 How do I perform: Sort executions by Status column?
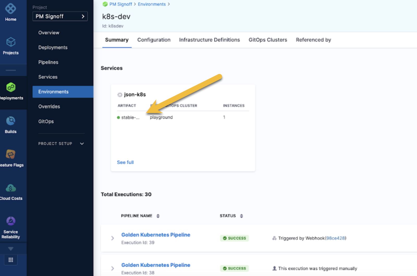point(241,216)
